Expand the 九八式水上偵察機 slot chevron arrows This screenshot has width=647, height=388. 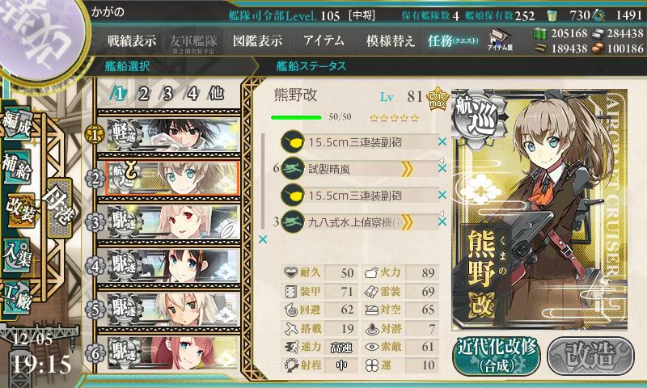click(407, 222)
